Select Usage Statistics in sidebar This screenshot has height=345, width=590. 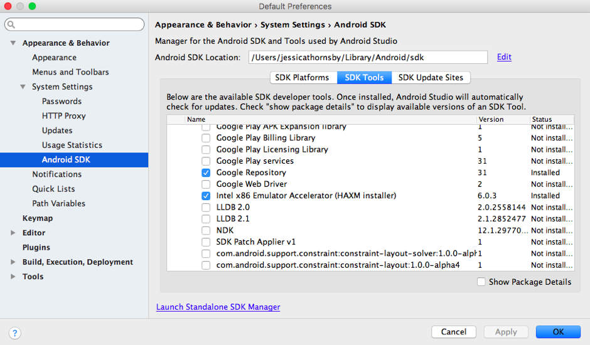point(72,146)
